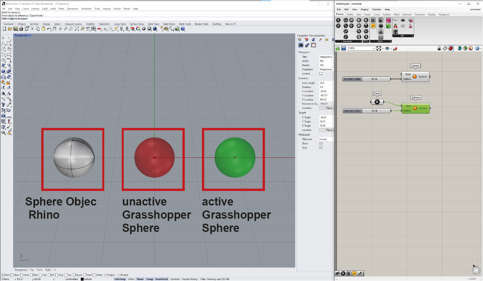This screenshot has width=483, height=281.
Task: Click the gear Options icon in Rhino toolbar
Action: tap(166, 29)
